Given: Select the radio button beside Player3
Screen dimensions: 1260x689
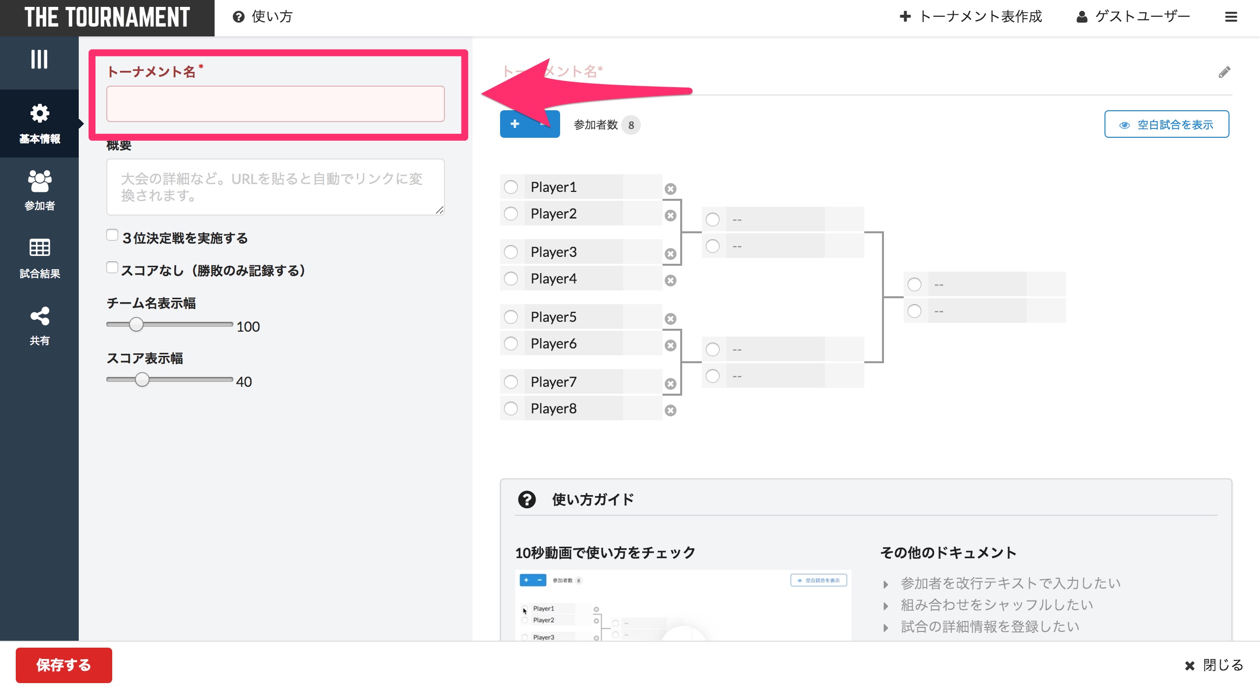Looking at the screenshot, I should click(511, 252).
